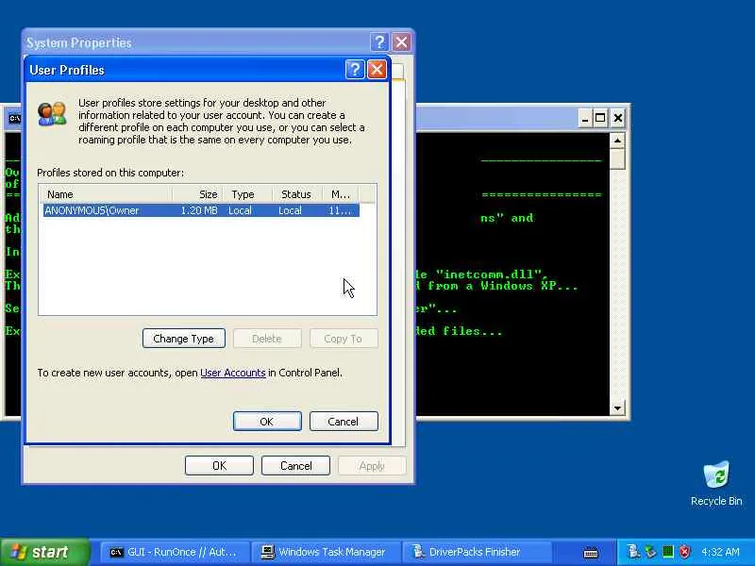755x566 pixels.
Task: Click the keyboard icon in the taskbar
Action: 591,553
